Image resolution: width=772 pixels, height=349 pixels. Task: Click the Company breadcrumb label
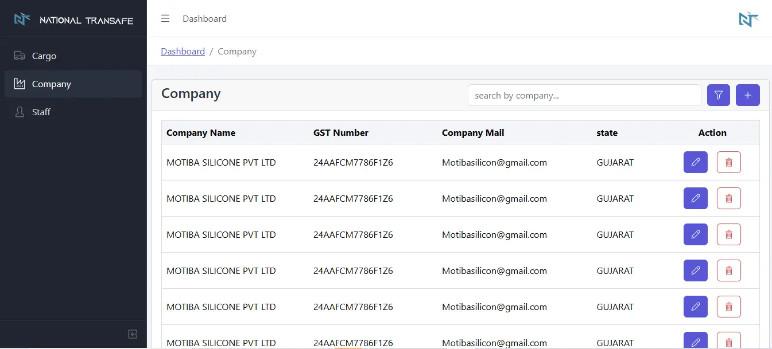tap(237, 51)
